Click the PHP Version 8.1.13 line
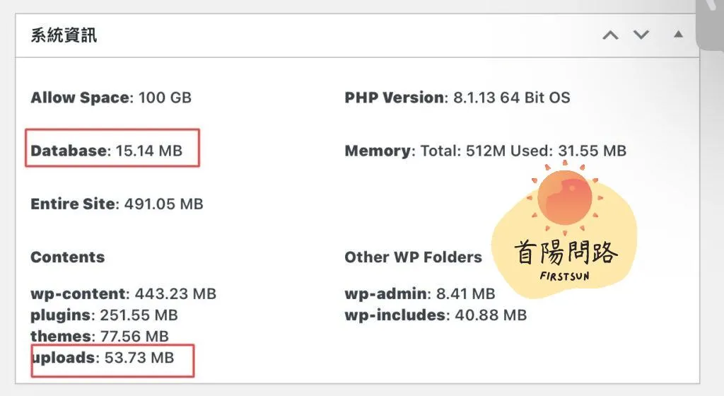This screenshot has height=396, width=724. pos(457,97)
